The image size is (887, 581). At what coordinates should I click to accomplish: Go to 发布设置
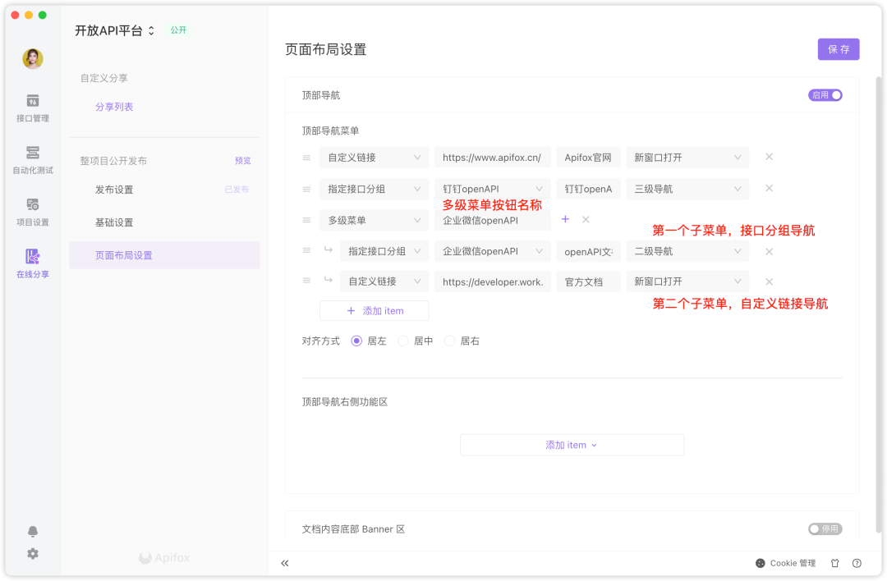coord(114,190)
